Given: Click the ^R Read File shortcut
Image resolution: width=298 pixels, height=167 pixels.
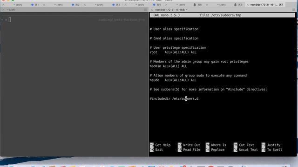Looking at the screenshot, I should coord(189,149).
